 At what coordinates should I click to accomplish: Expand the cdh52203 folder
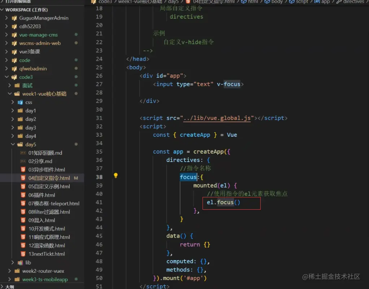pos(6,26)
